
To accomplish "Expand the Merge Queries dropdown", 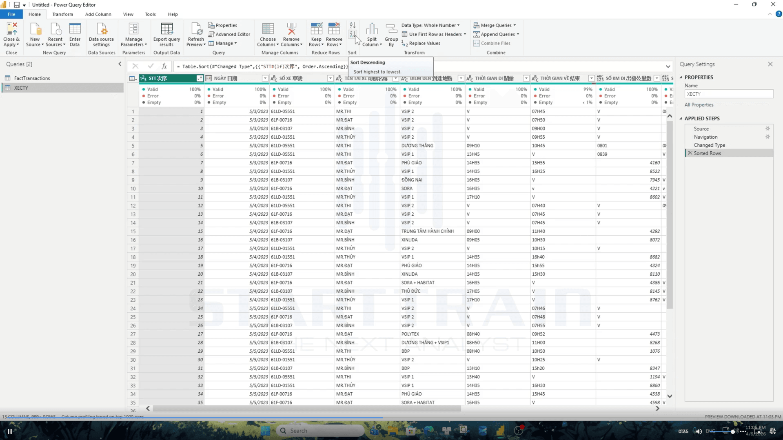I will (515, 25).
